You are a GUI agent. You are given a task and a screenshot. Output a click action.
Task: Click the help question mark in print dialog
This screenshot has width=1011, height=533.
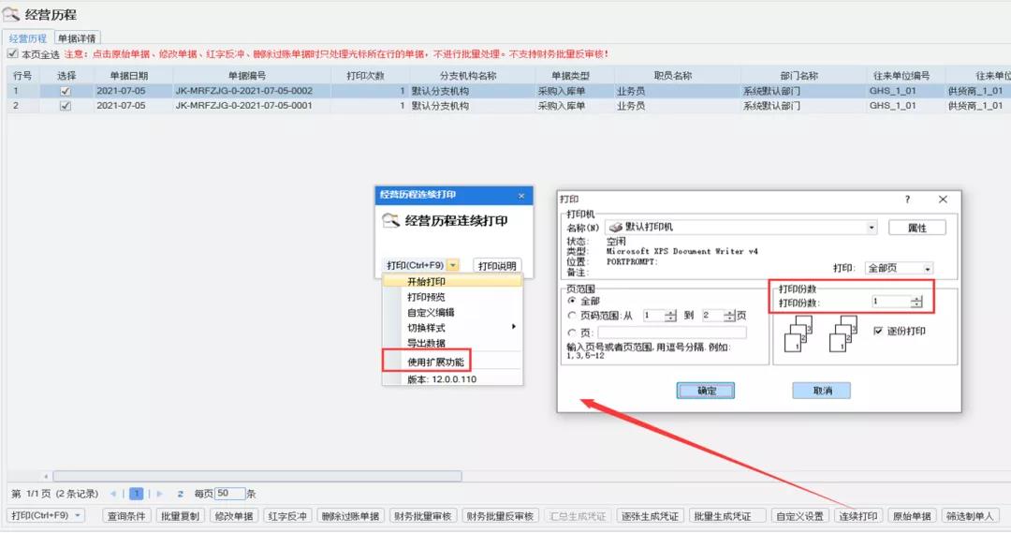coord(907,200)
